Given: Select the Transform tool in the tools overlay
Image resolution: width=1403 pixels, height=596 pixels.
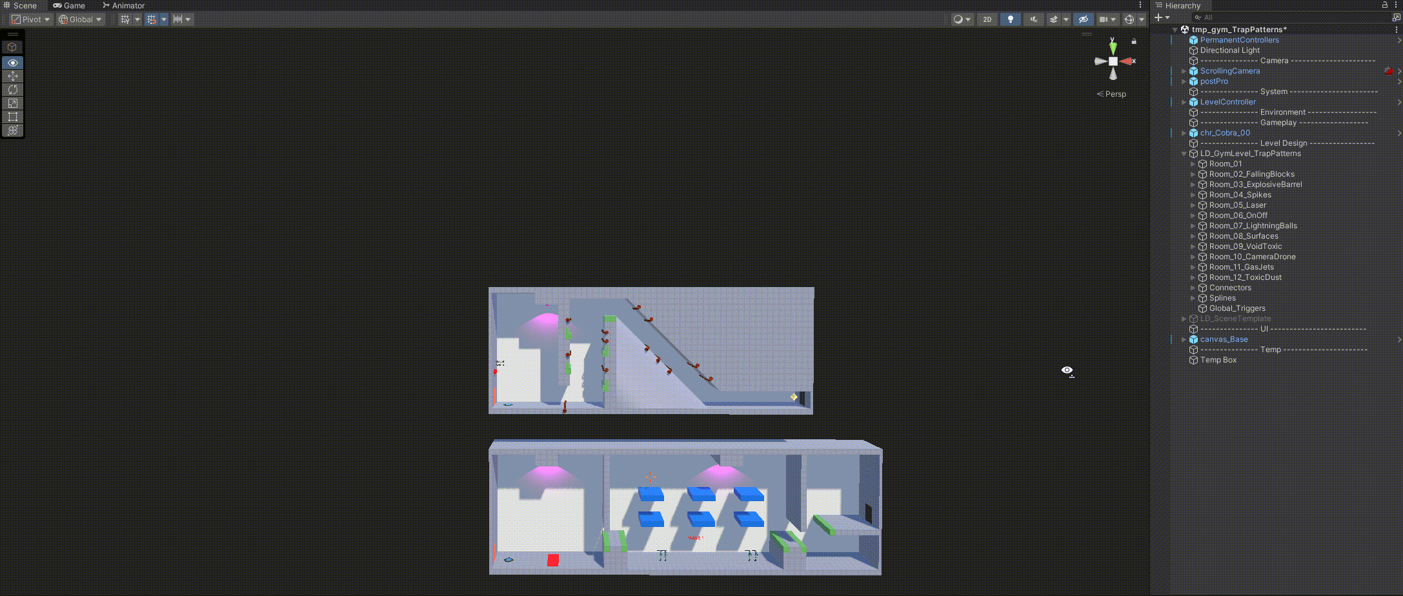Looking at the screenshot, I should coord(12,130).
